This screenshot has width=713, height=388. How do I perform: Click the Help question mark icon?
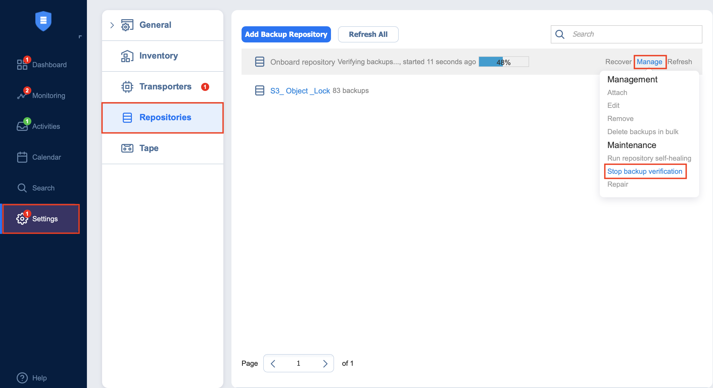(x=22, y=378)
